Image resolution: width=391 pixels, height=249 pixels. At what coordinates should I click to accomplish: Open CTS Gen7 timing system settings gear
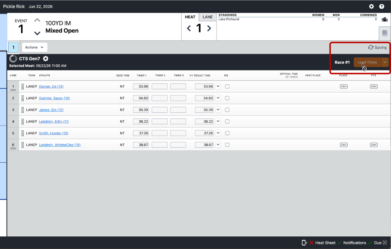point(46,59)
